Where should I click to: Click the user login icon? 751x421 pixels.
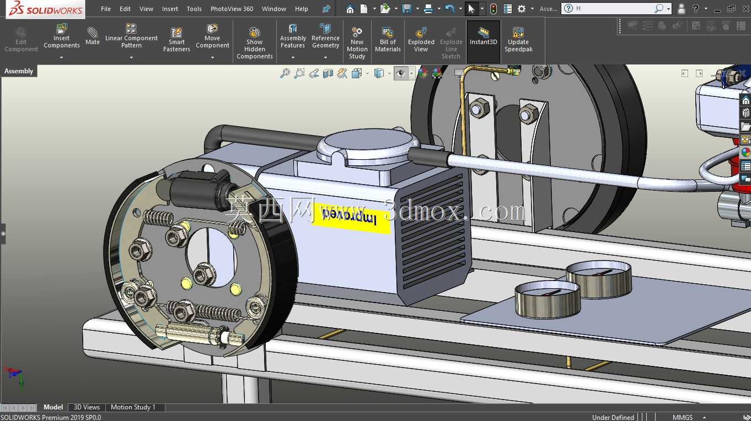pos(682,9)
